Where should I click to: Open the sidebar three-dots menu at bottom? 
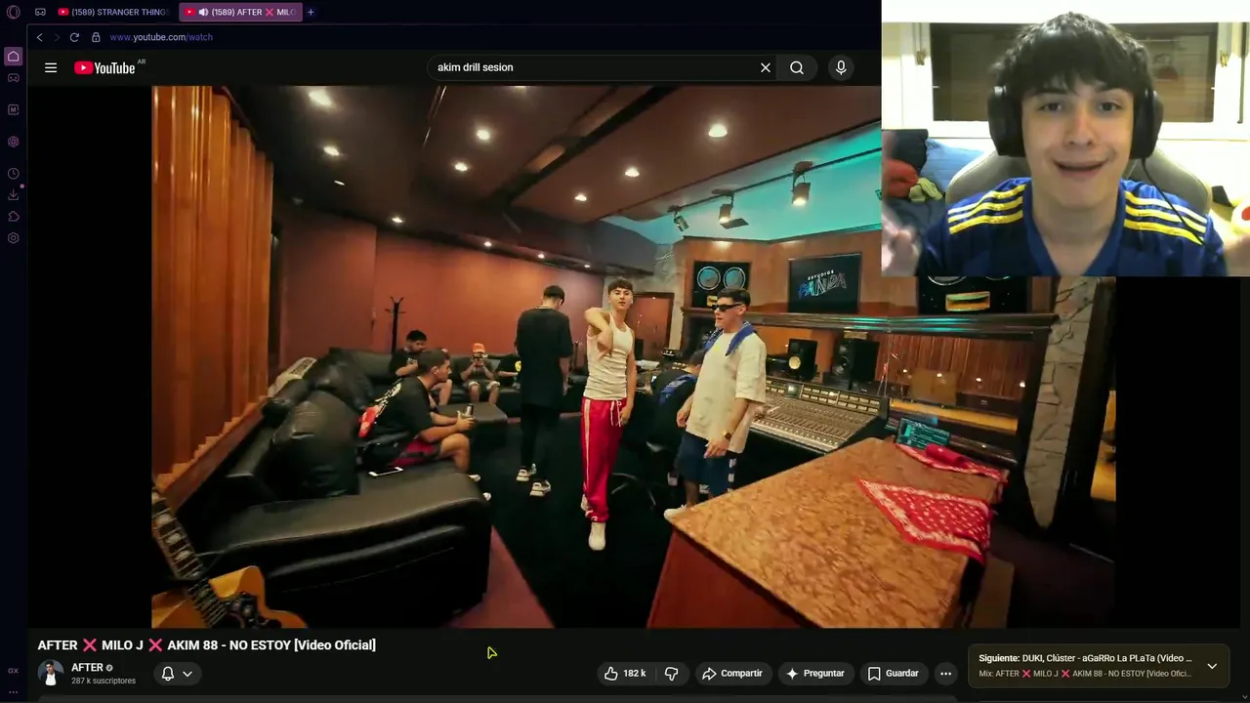tap(13, 691)
